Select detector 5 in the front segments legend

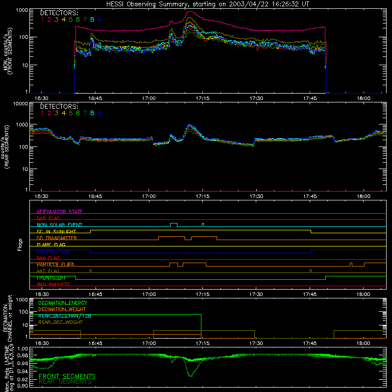click(71, 20)
